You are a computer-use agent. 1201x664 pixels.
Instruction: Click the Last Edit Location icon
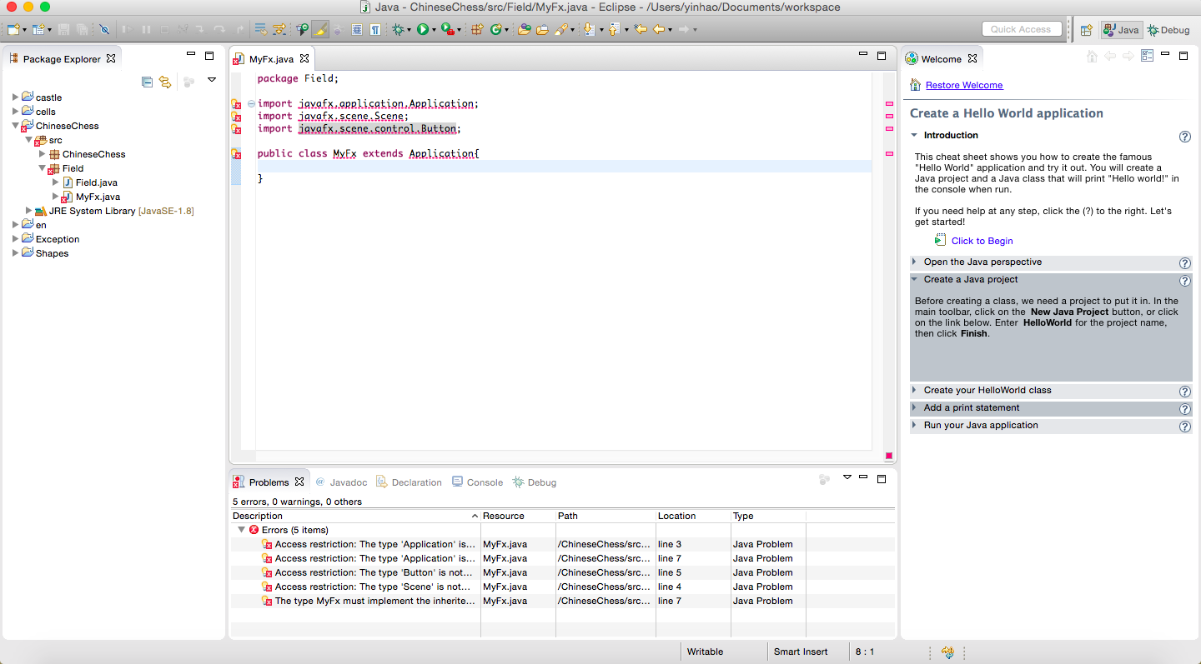[641, 29]
